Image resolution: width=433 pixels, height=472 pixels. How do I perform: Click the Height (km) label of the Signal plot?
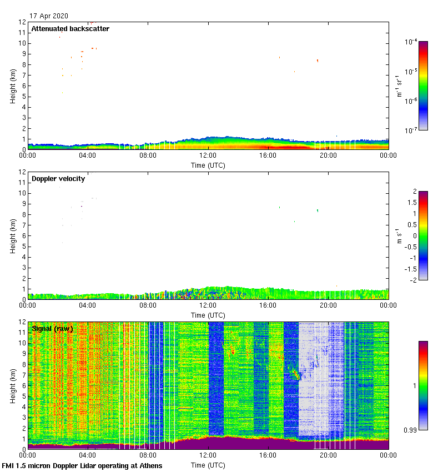point(13,386)
